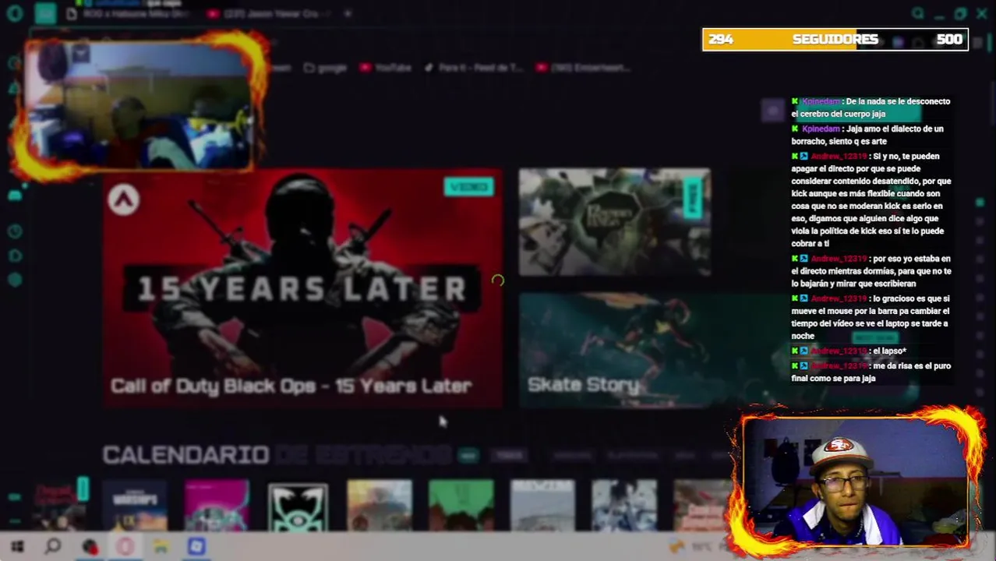996x561 pixels.
Task: Click the VIDEO badge on featured card
Action: coord(468,187)
